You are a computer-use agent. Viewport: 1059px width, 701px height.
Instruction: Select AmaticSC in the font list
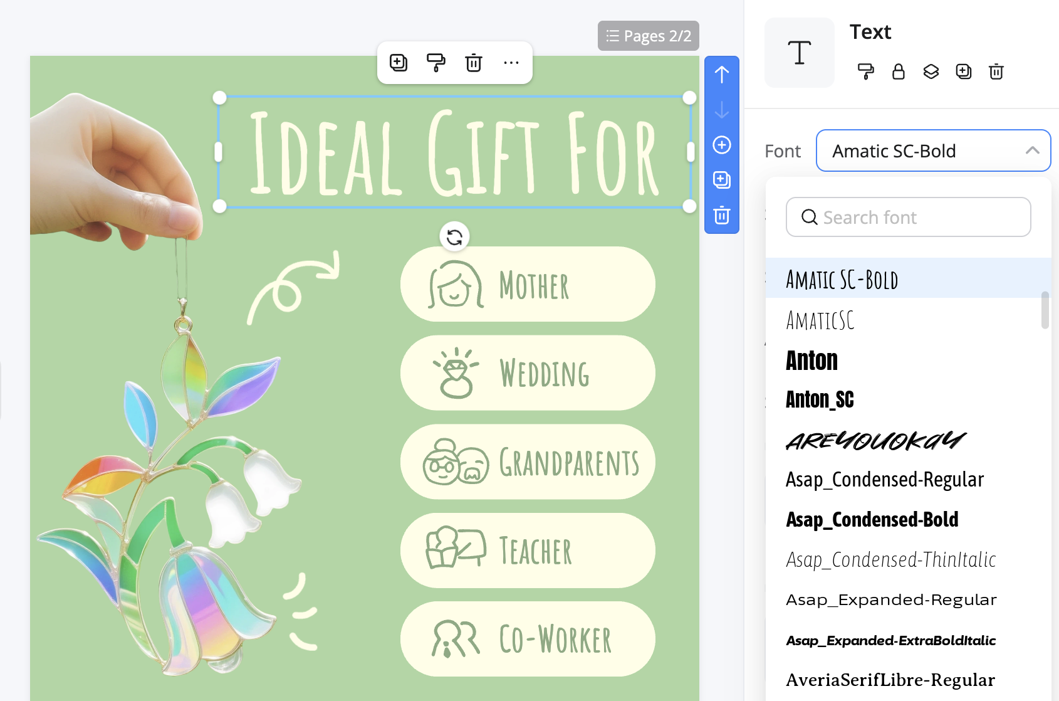(819, 320)
